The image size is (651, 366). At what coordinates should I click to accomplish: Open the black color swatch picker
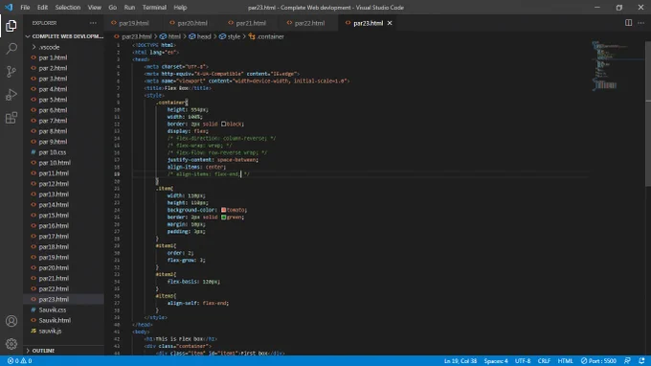point(223,124)
